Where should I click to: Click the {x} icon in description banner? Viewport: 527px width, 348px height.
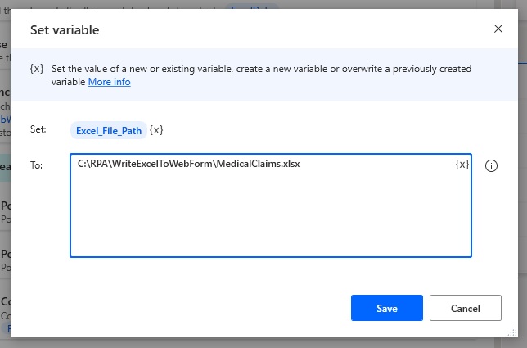[37, 69]
